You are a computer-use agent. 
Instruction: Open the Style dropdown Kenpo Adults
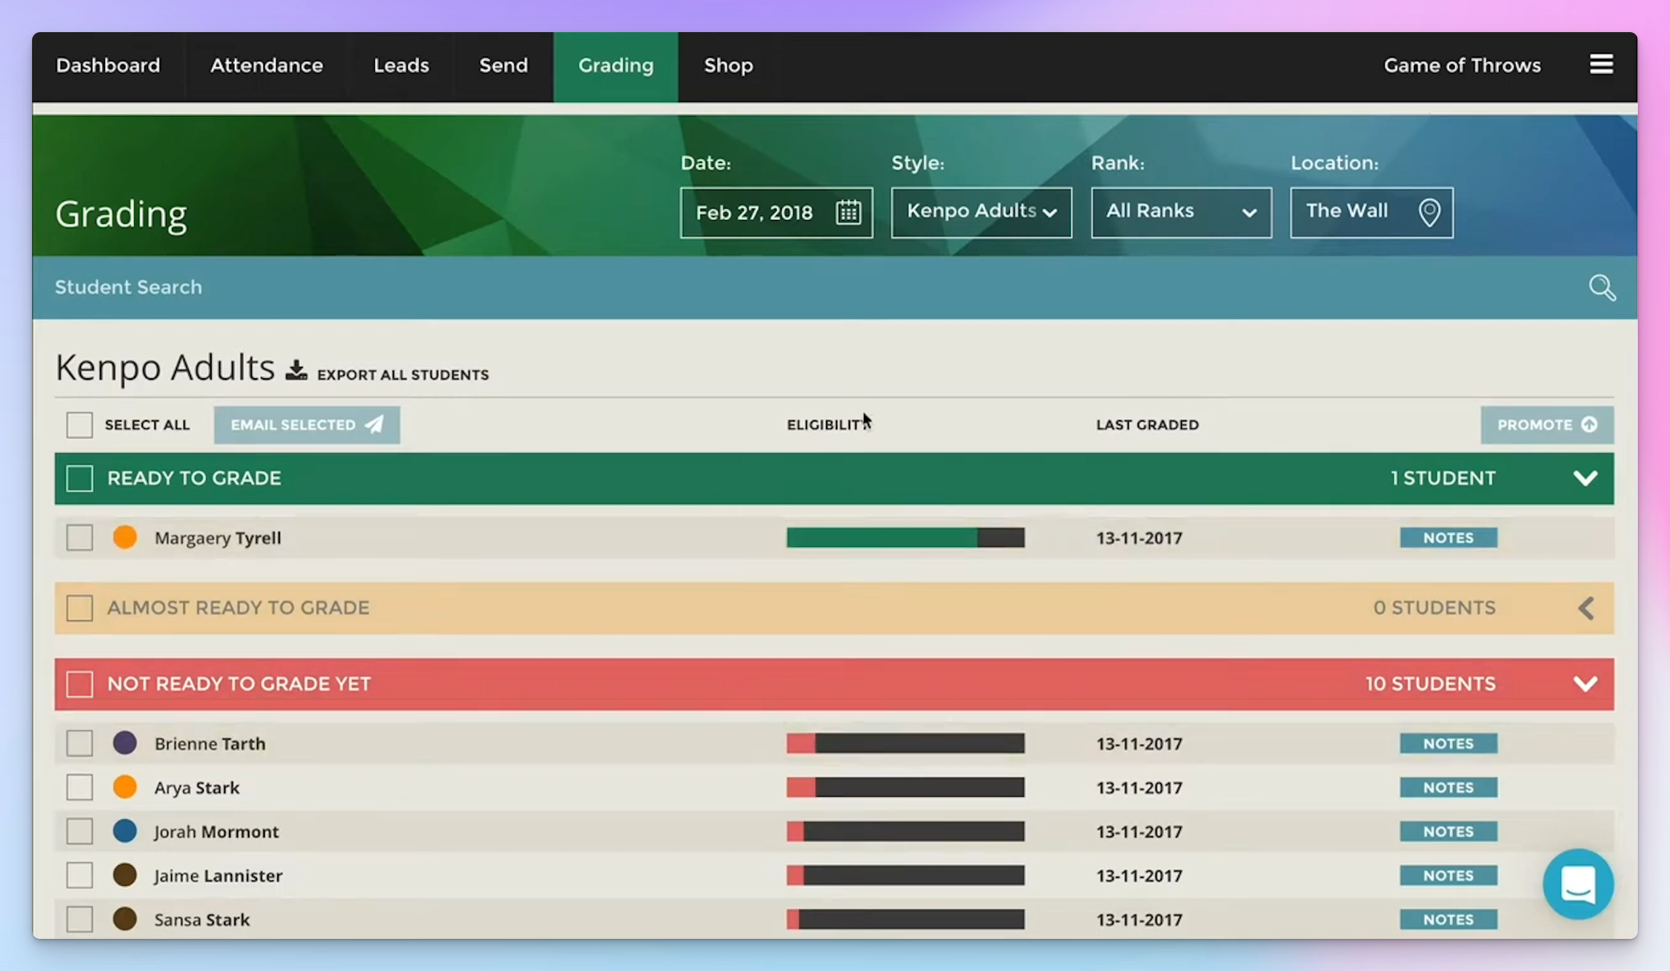click(x=981, y=212)
